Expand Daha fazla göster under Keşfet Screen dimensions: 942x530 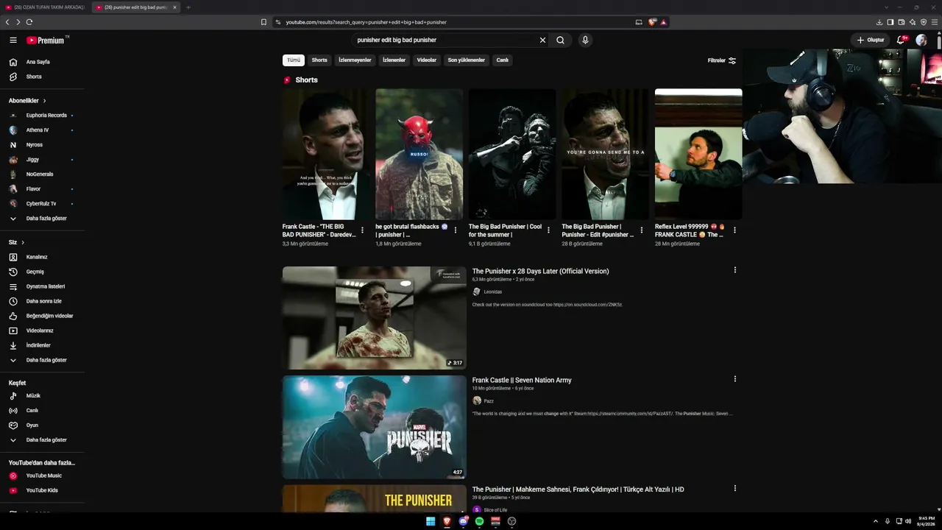(43, 440)
